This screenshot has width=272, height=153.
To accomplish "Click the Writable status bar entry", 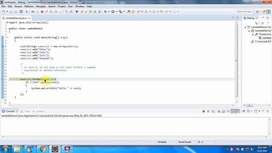I will 162,142.
